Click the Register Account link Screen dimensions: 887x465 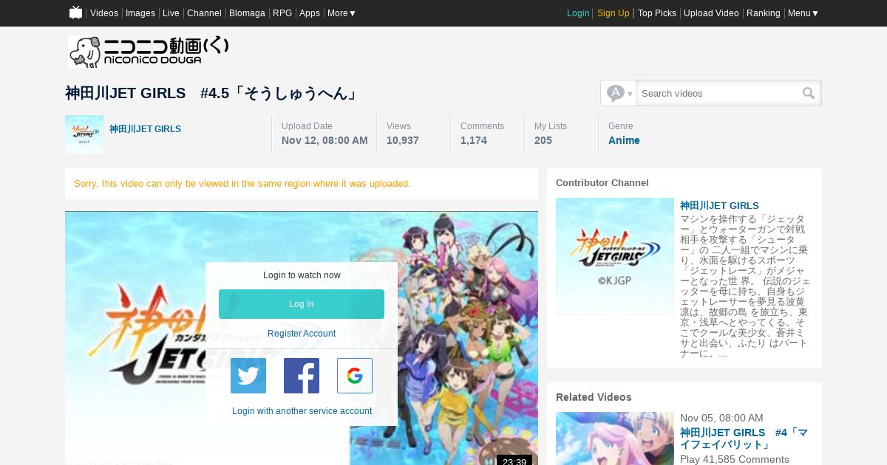pos(302,334)
